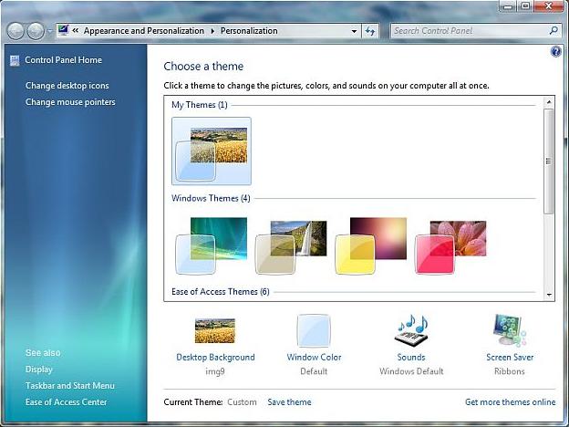The width and height of the screenshot is (569, 427).
Task: Open Desktop Background text link
Action: [215, 358]
